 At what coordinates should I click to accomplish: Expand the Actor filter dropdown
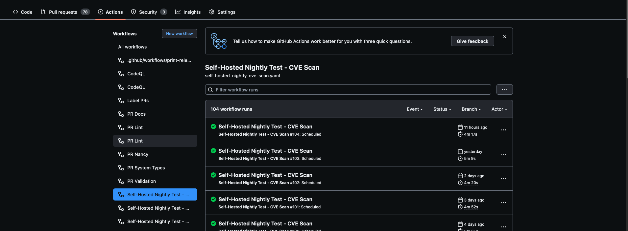coord(499,109)
